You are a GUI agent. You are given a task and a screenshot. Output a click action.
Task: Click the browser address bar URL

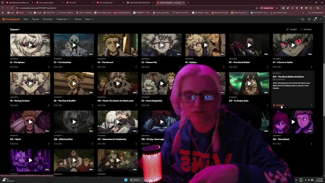coord(38,8)
